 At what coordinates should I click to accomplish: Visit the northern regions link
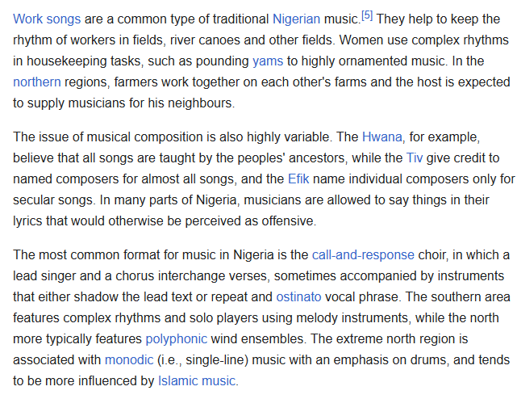(x=37, y=82)
